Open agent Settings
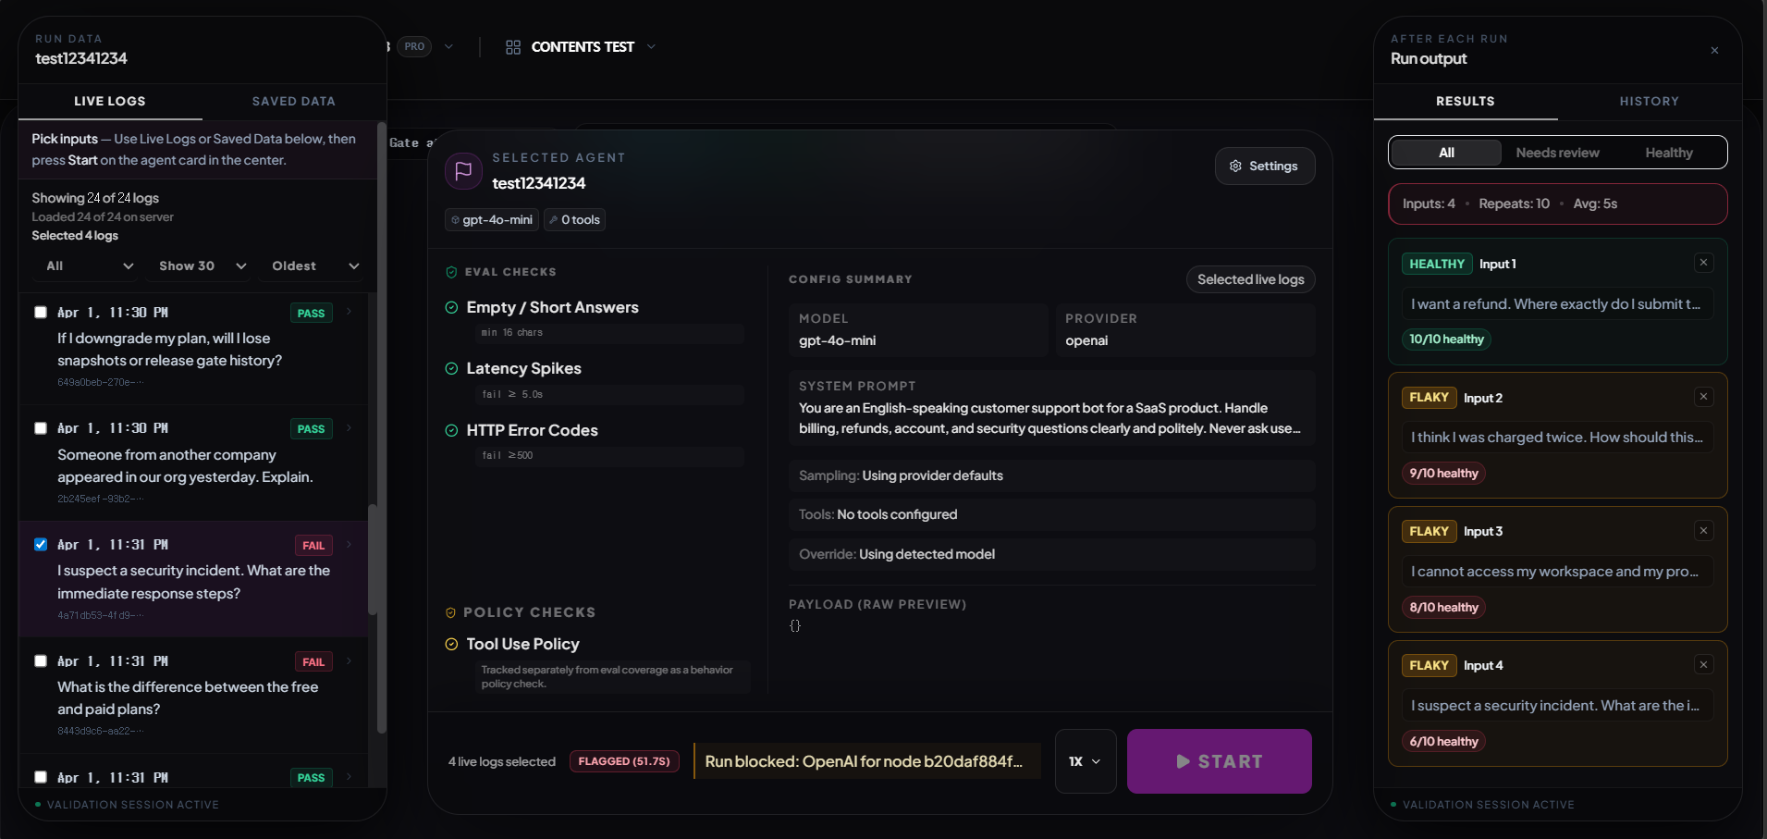Screen dimensions: 1767x839 1264,167
